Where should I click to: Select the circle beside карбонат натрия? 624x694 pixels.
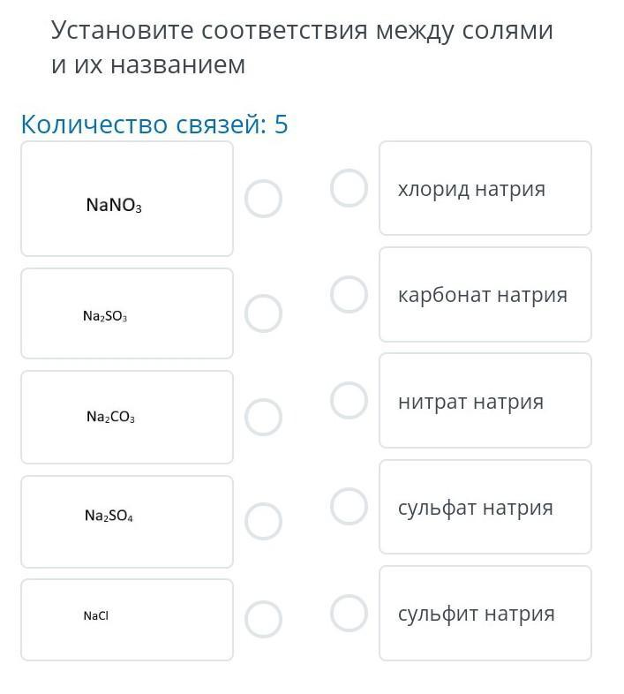point(349,294)
